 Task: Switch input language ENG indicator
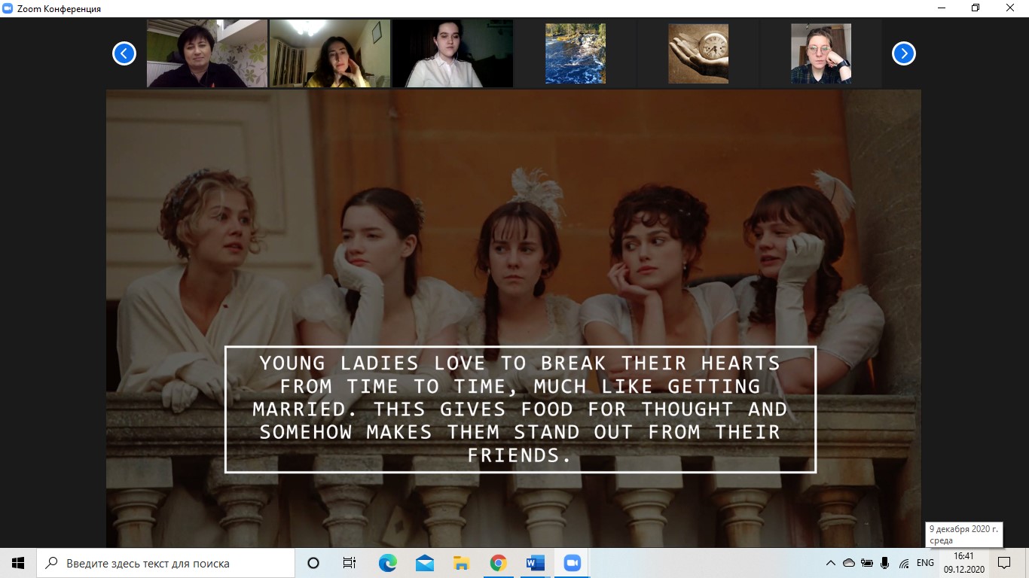[925, 563]
